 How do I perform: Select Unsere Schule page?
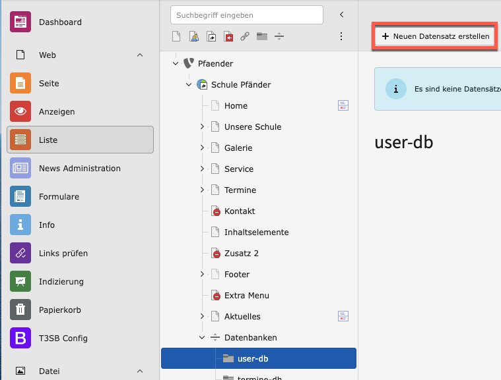[253, 127]
